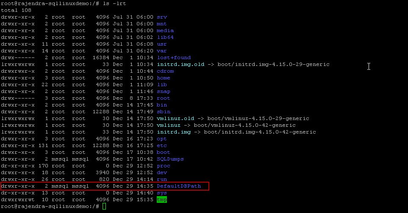Click the lib64 directory name
The height and width of the screenshot is (213, 408).
pos(165,37)
